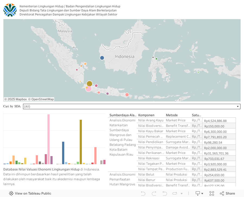Click the large olive-gold map marker on Java
This screenshot has width=244, height=197.
[x=89, y=84]
